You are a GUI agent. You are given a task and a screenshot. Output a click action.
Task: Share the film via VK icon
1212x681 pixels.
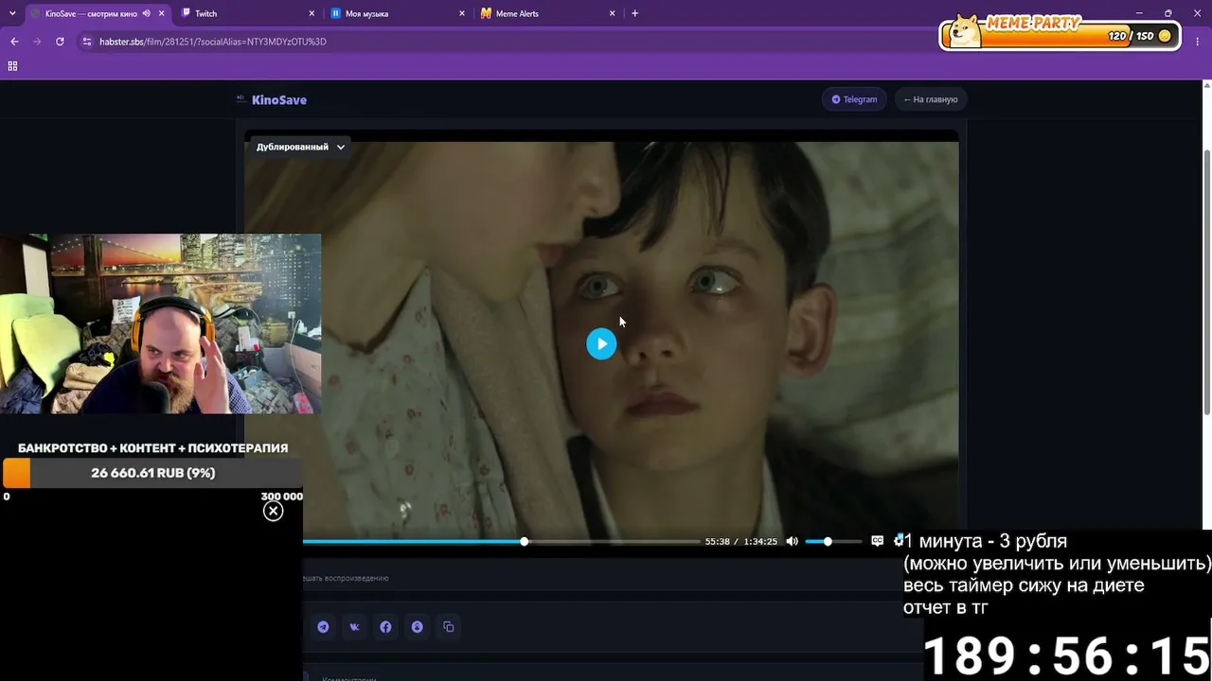[x=354, y=626]
